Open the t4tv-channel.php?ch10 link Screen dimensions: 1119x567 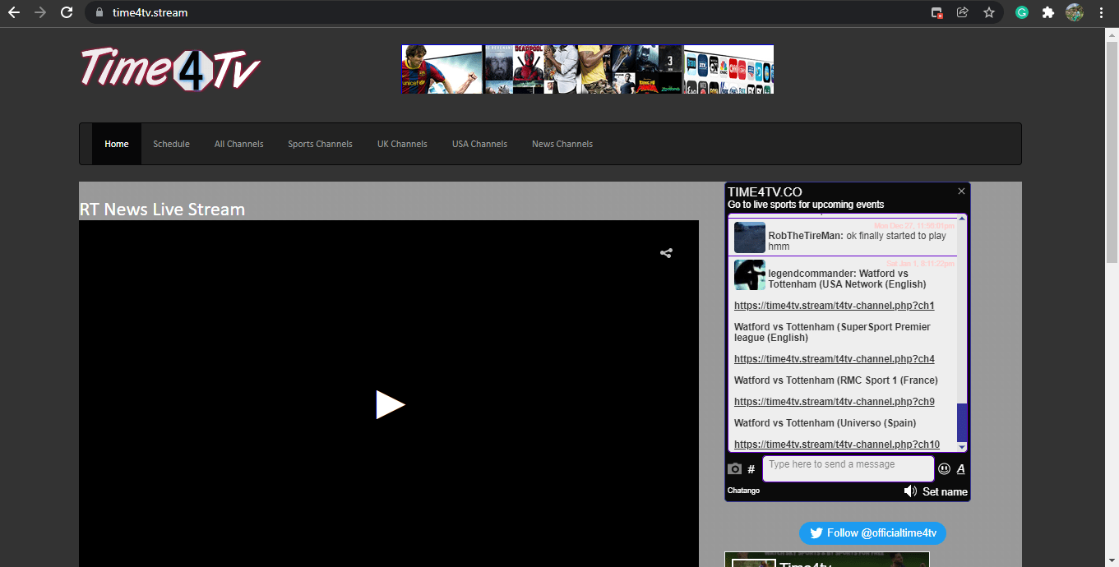[x=837, y=445]
